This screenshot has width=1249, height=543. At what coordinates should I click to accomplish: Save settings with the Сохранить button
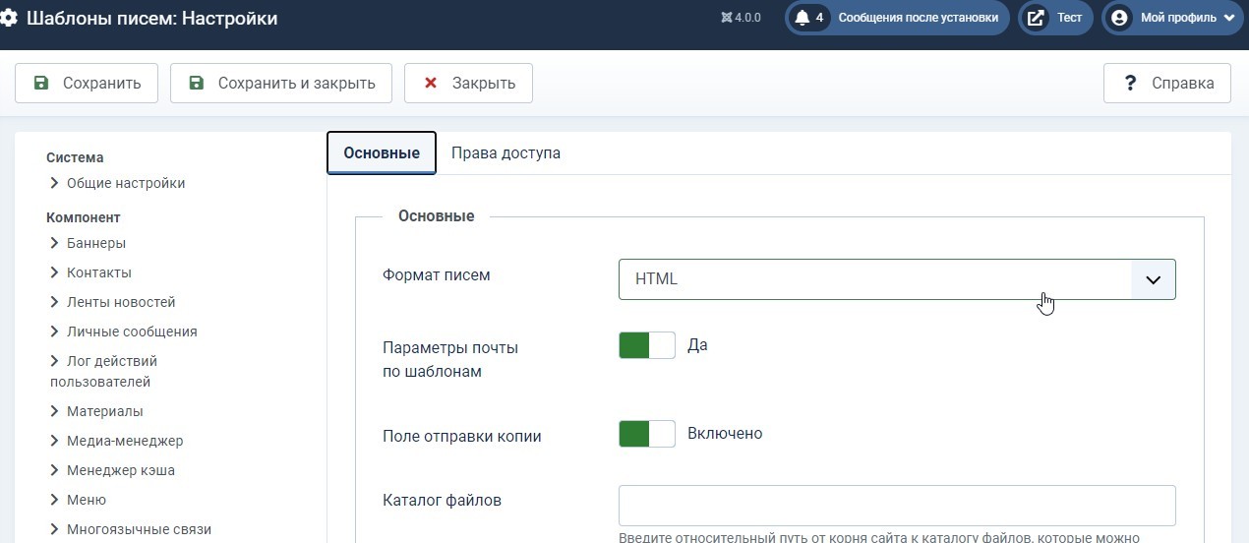(86, 84)
